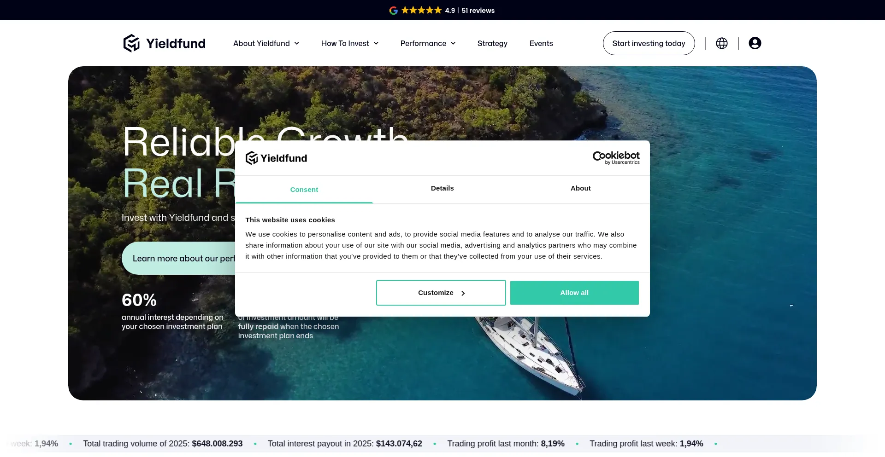Click the Allow all cookies button
The height and width of the screenshot is (457, 885).
pyautogui.click(x=574, y=293)
